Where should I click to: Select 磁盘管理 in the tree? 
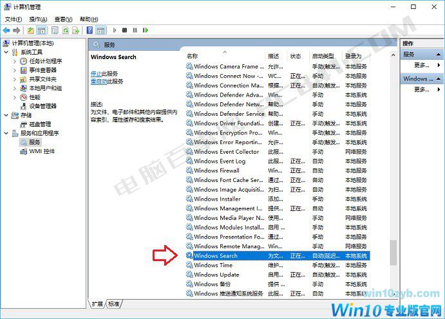coord(40,124)
